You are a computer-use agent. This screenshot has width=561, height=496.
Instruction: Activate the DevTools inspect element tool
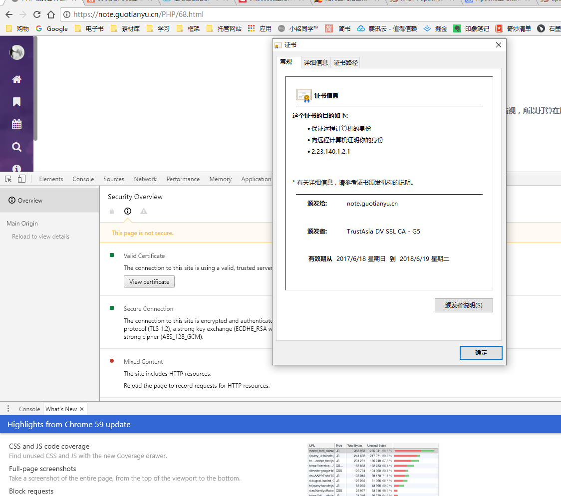8,179
